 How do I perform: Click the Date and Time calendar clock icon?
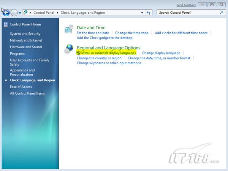(69, 29)
